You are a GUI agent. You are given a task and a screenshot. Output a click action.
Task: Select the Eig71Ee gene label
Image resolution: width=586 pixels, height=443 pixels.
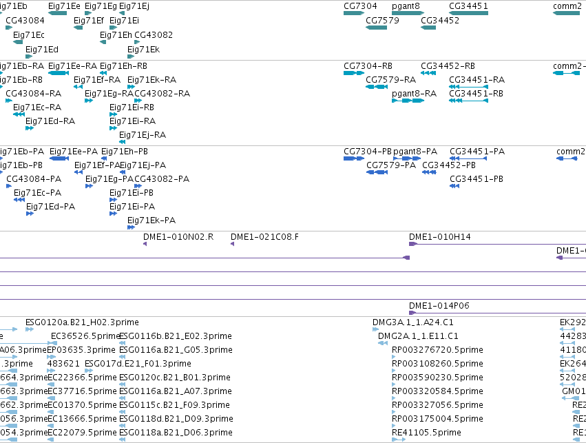(x=64, y=6)
